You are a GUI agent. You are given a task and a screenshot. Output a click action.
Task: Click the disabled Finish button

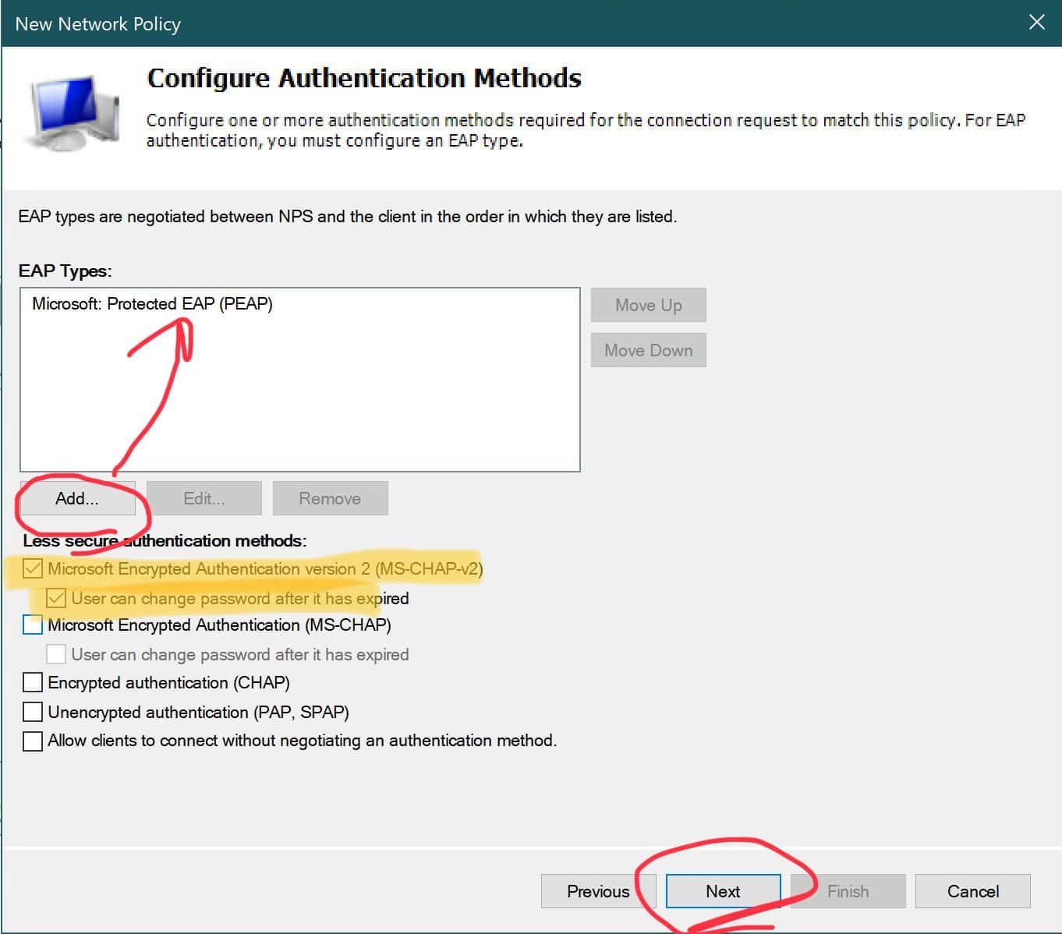coord(848,891)
